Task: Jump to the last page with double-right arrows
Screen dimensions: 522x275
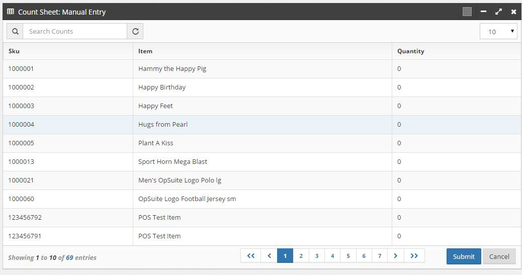Action: pyautogui.click(x=414, y=256)
